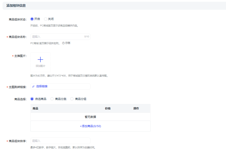Focus the 商品组块排序 input field
The width and height of the screenshot is (226, 155).
coord(60,141)
